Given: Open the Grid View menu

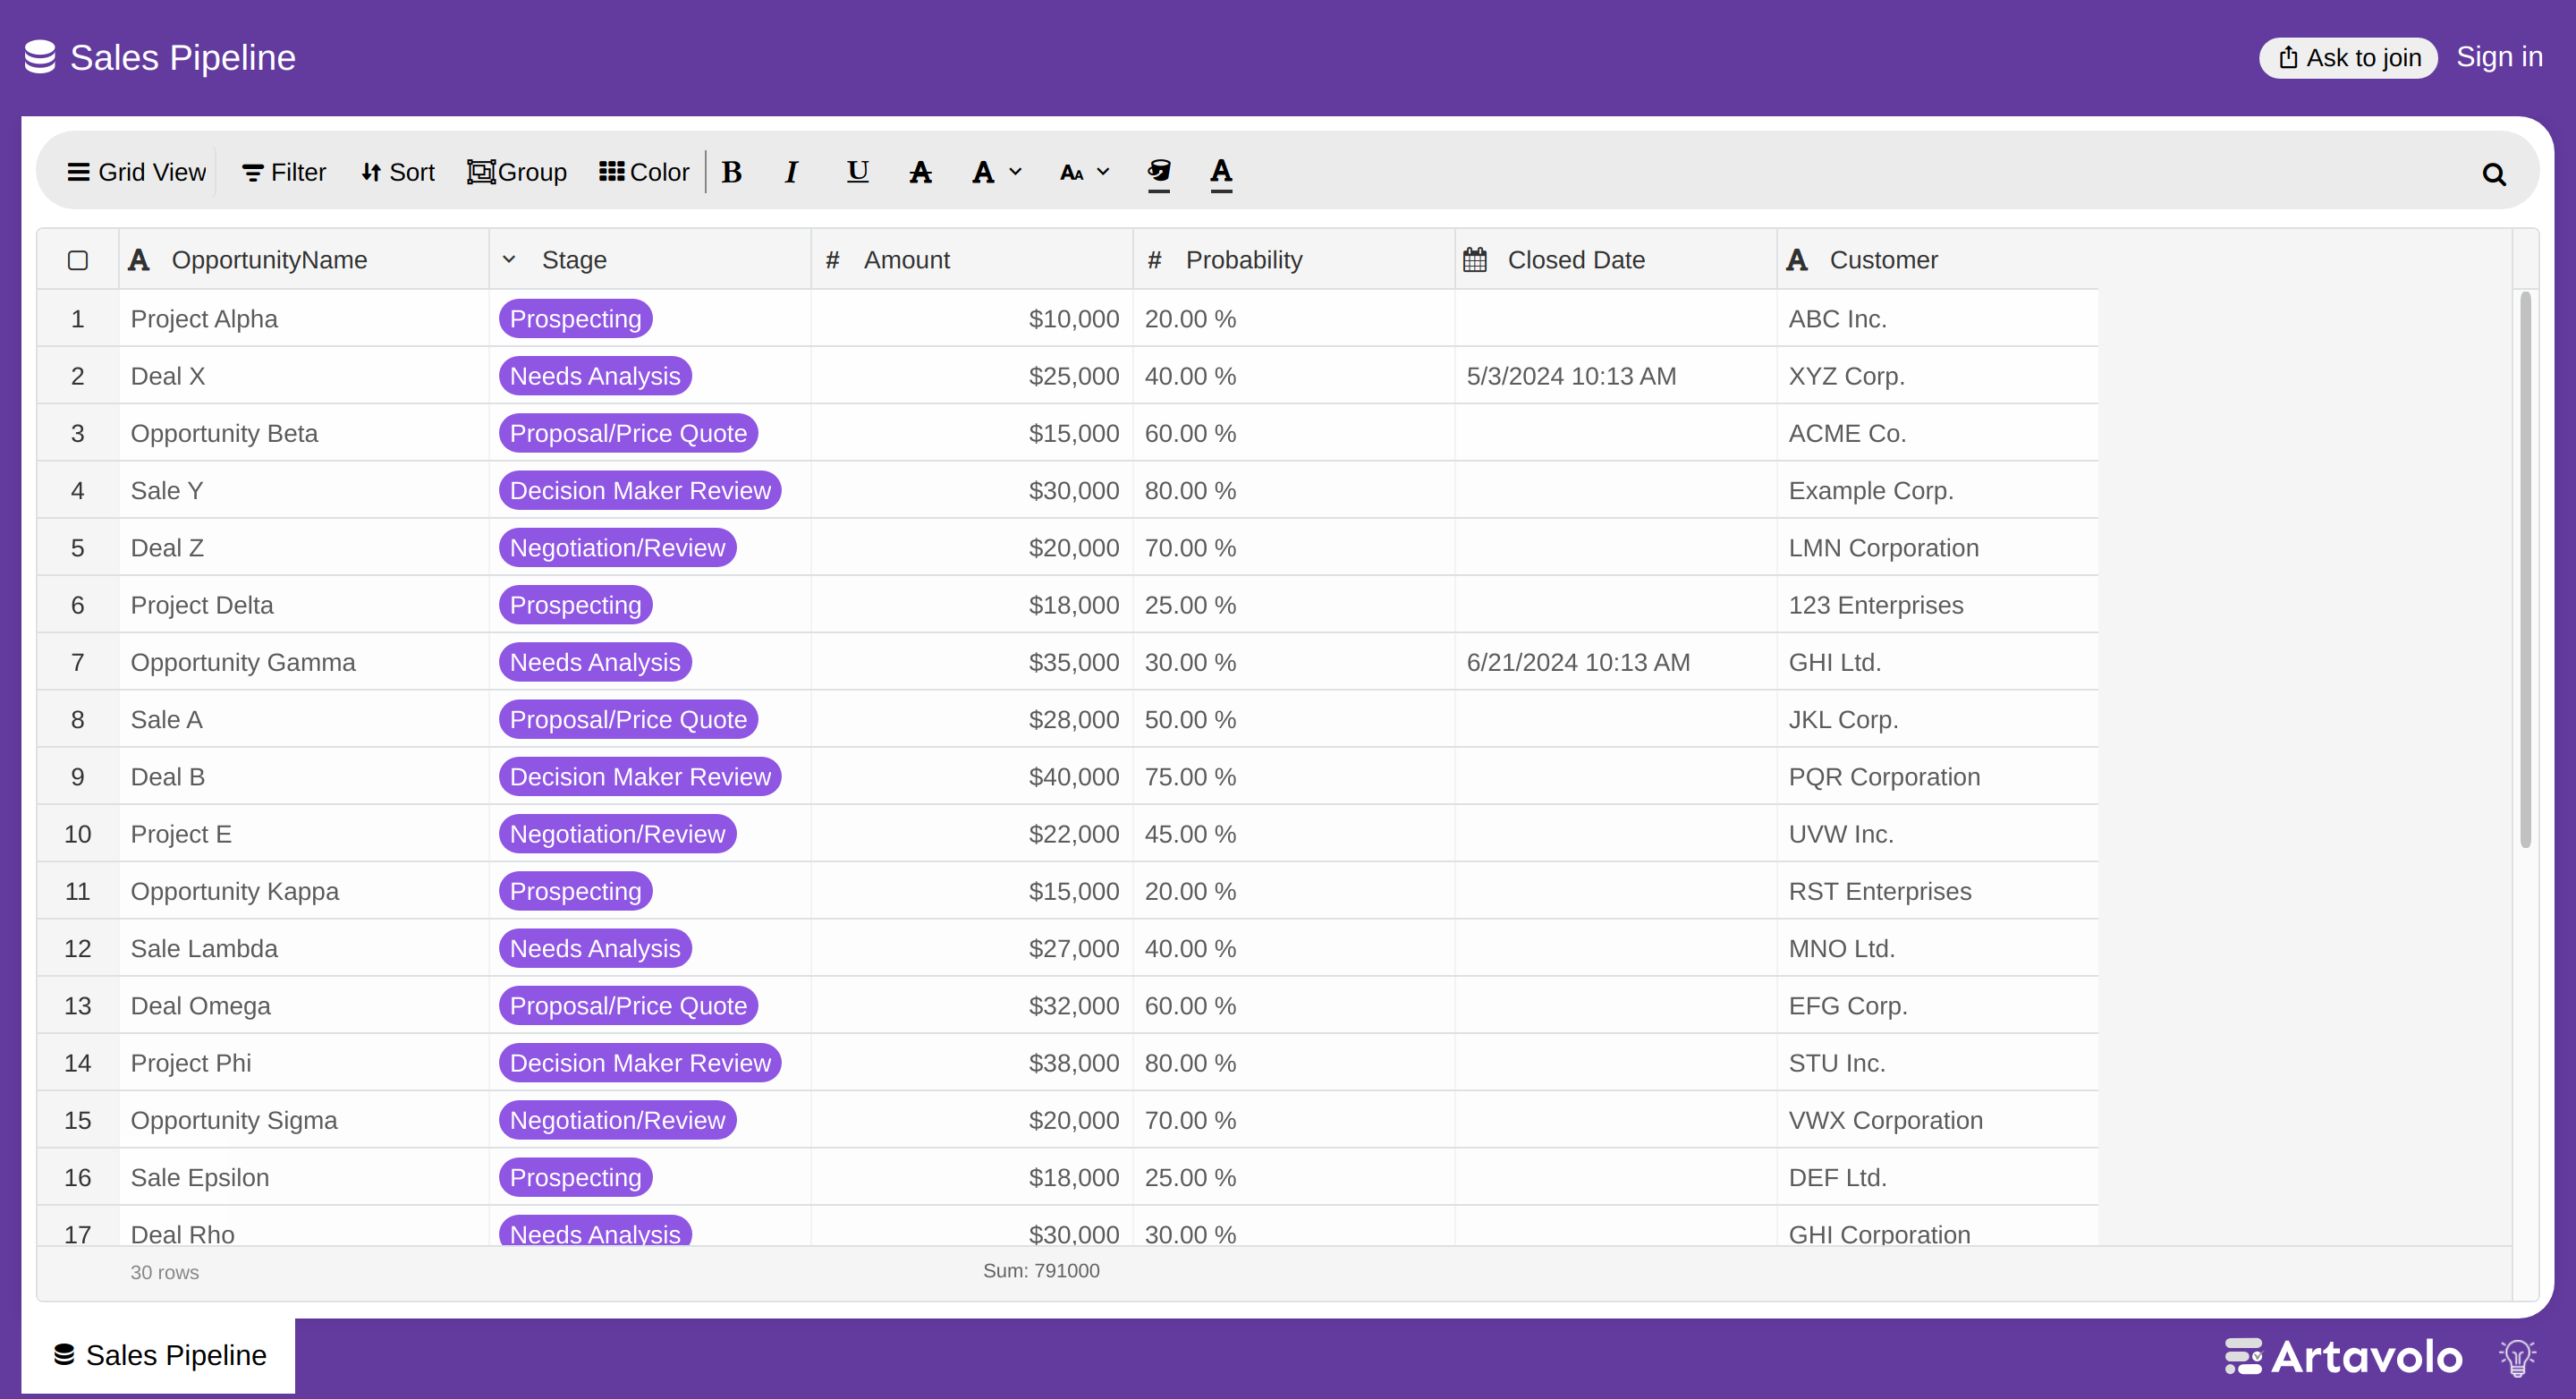Looking at the screenshot, I should [x=137, y=172].
